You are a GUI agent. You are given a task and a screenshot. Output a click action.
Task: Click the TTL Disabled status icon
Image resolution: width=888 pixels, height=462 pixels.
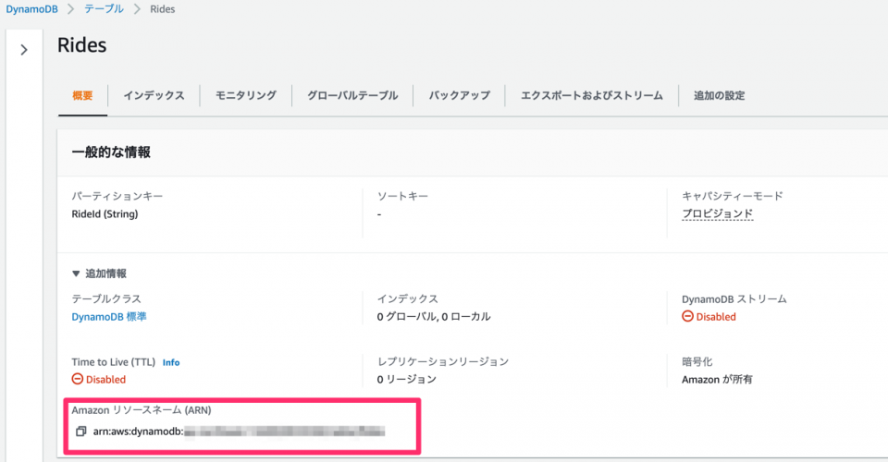pos(78,379)
